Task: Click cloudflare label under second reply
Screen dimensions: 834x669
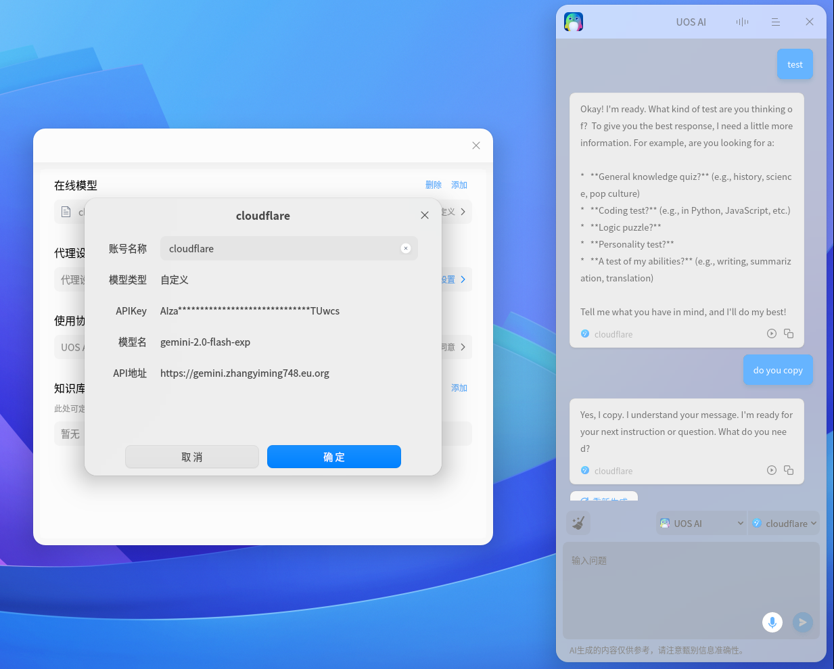Action: coord(613,471)
